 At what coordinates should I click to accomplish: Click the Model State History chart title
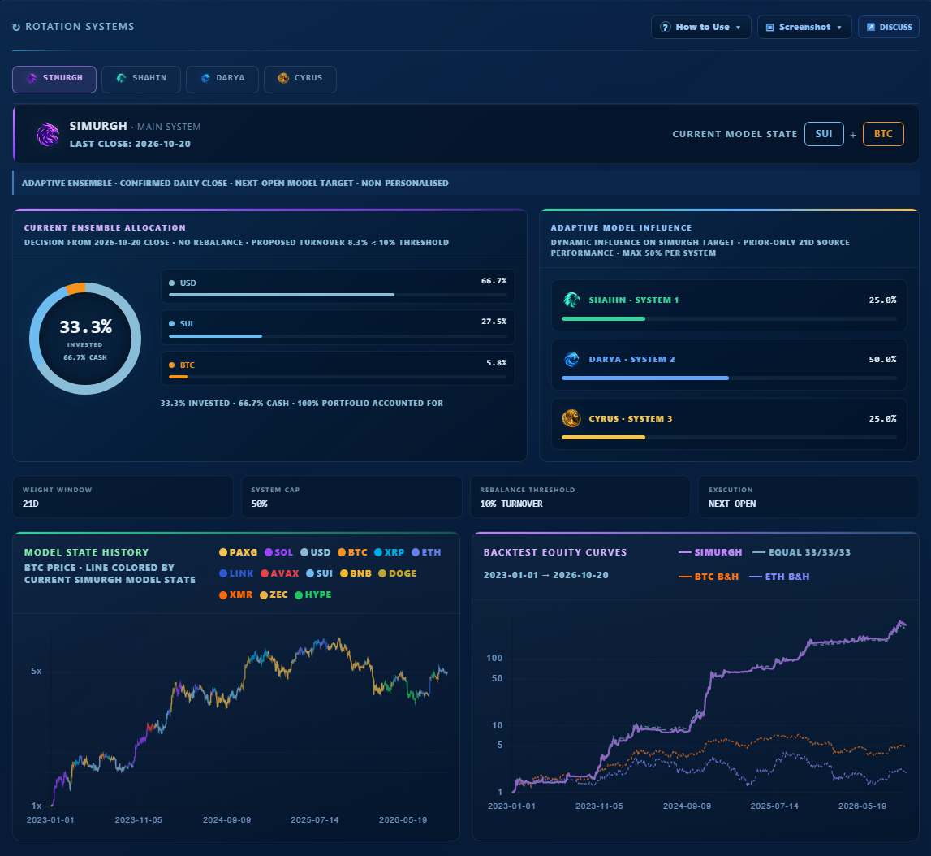pos(87,552)
